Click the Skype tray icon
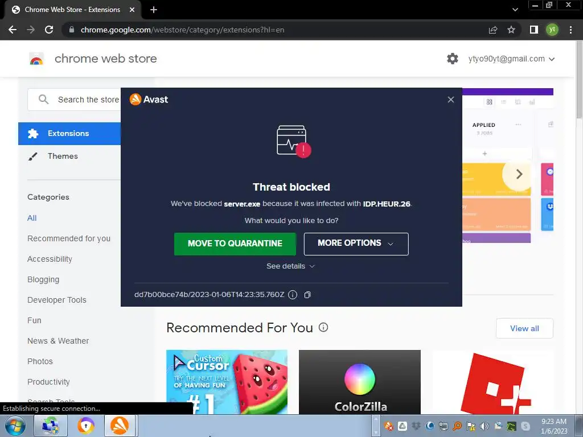Image resolution: width=583 pixels, height=437 pixels. click(525, 426)
